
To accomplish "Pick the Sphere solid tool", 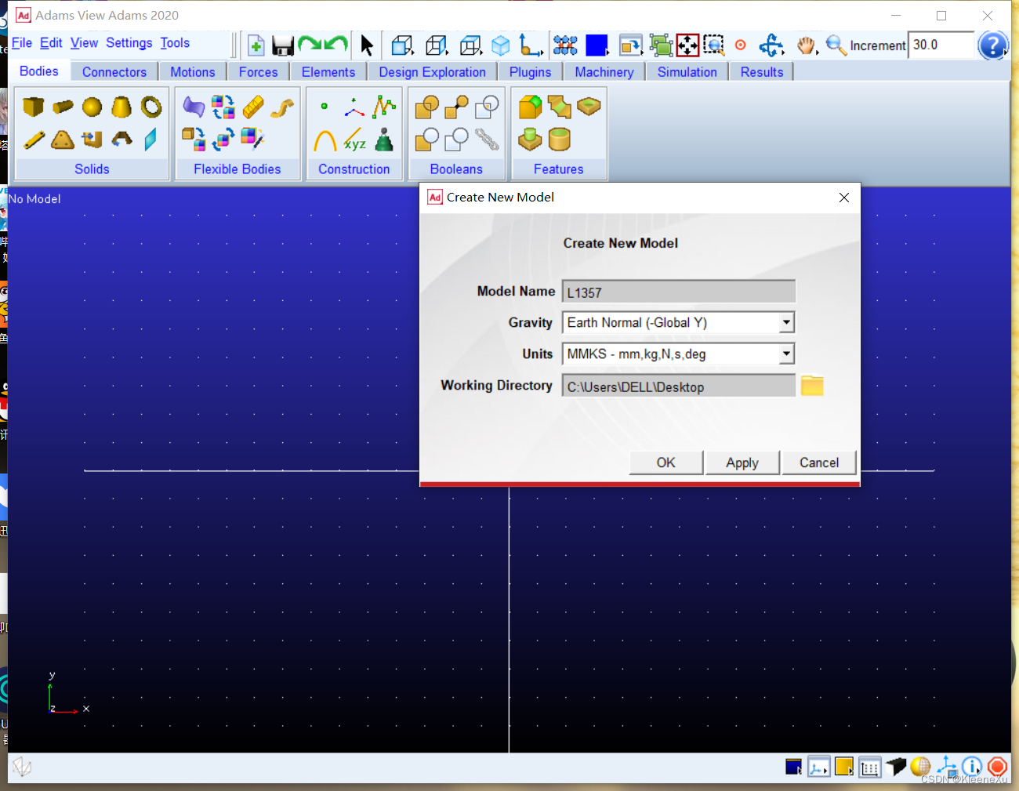I will (92, 107).
